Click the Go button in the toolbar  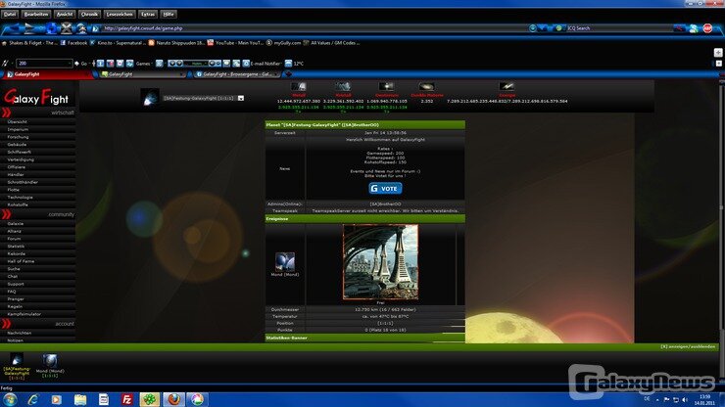point(81,64)
